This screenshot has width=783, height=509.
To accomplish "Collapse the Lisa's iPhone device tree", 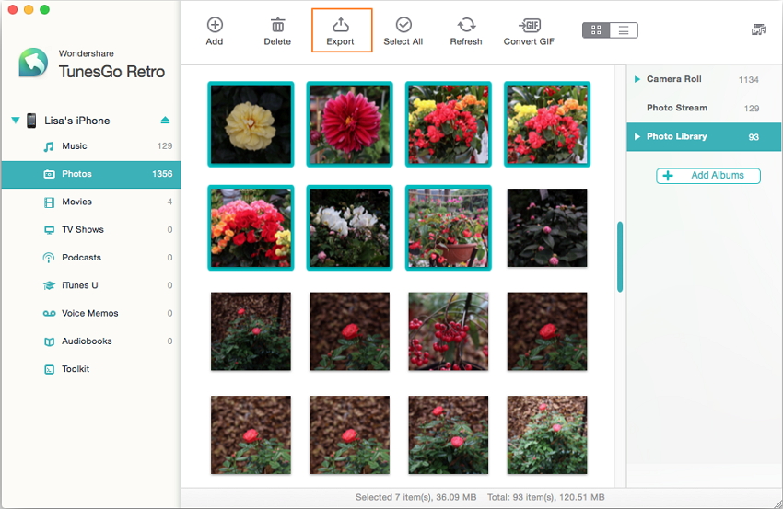I will 16,121.
